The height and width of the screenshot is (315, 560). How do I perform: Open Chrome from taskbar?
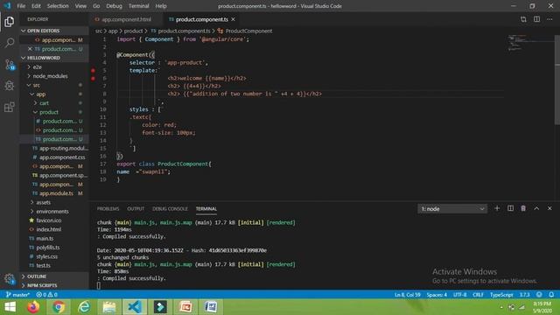tap(59, 307)
